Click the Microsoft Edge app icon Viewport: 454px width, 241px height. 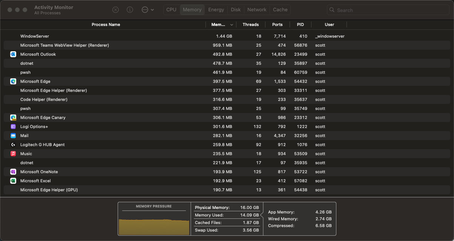point(13,81)
